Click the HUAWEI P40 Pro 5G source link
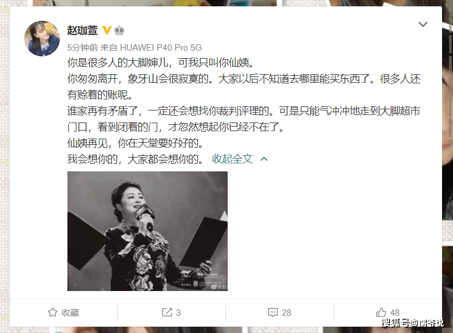This screenshot has width=453, height=333. tap(161, 48)
